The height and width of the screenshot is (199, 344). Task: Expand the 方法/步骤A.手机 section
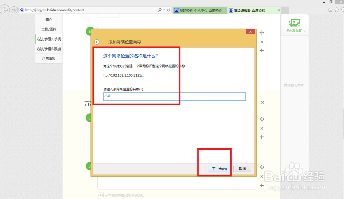coord(49,39)
